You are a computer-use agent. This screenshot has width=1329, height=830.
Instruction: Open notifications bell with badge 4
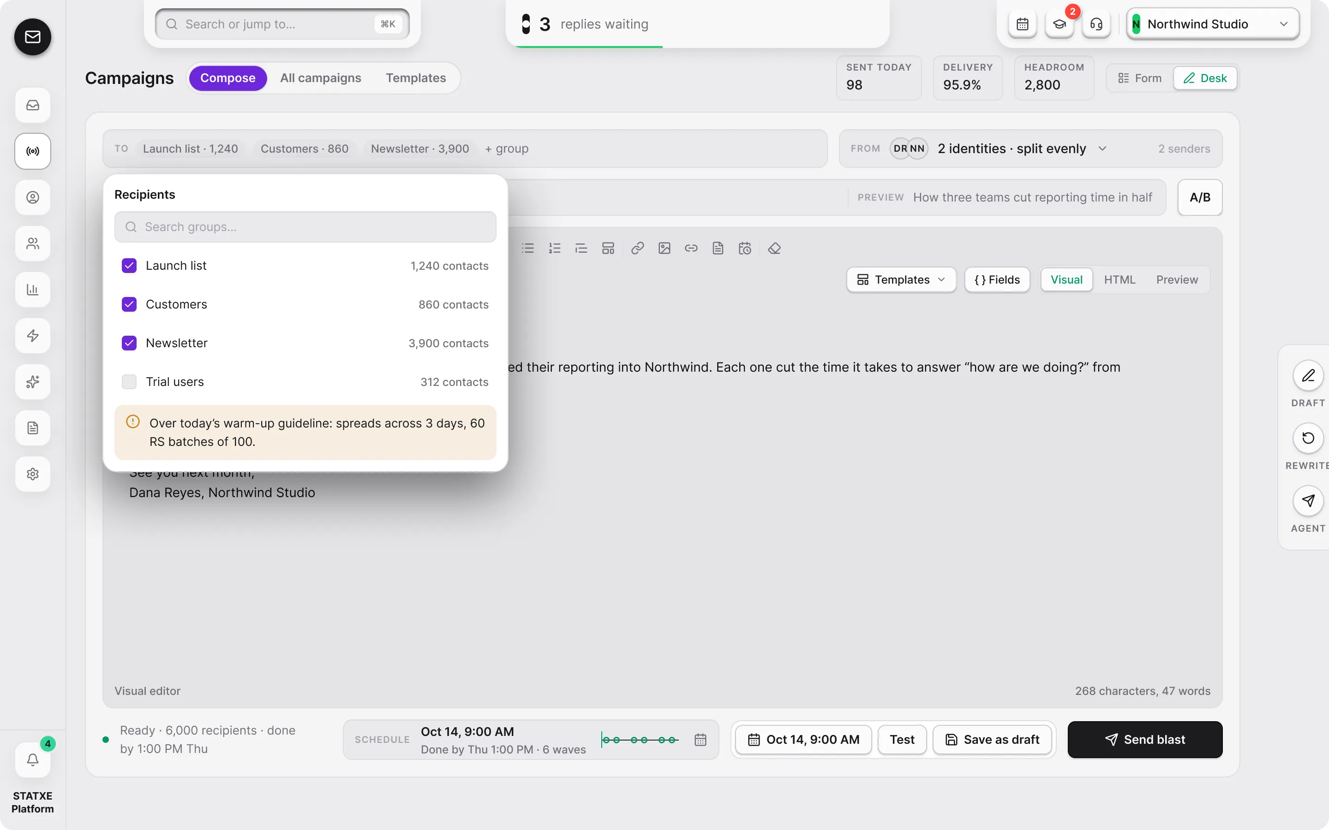[33, 760]
